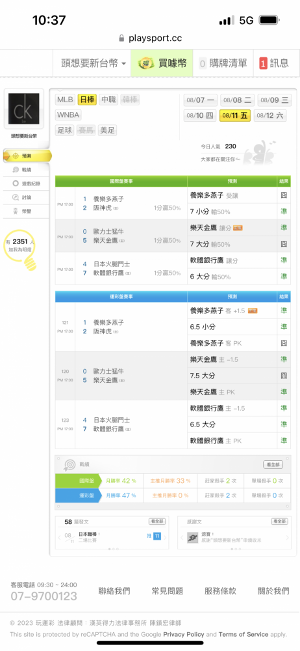
Task: Select the 足球 league tab
Action: (65, 130)
